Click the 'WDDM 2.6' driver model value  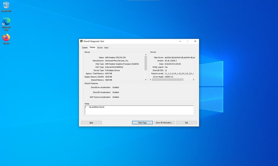[x=169, y=77]
